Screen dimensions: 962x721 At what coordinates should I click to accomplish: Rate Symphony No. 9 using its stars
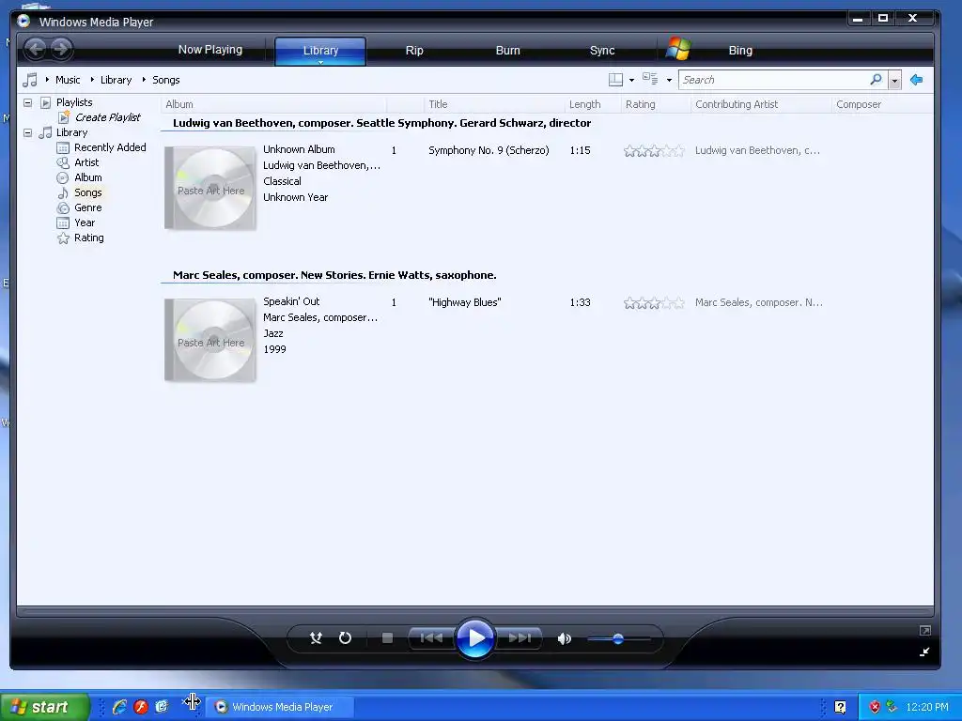[654, 151]
